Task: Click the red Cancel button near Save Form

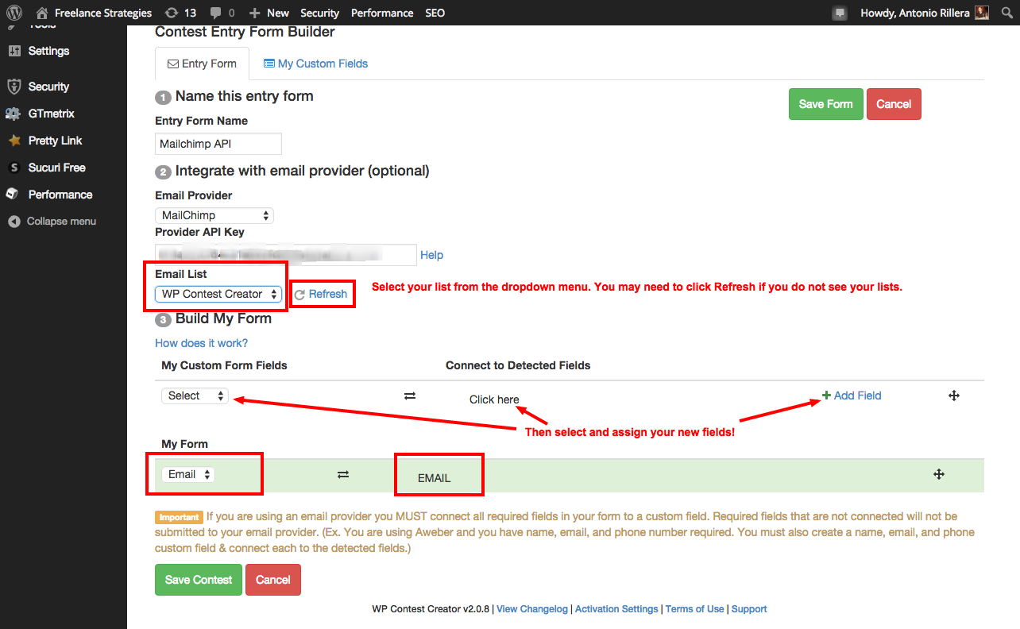Action: click(x=894, y=104)
